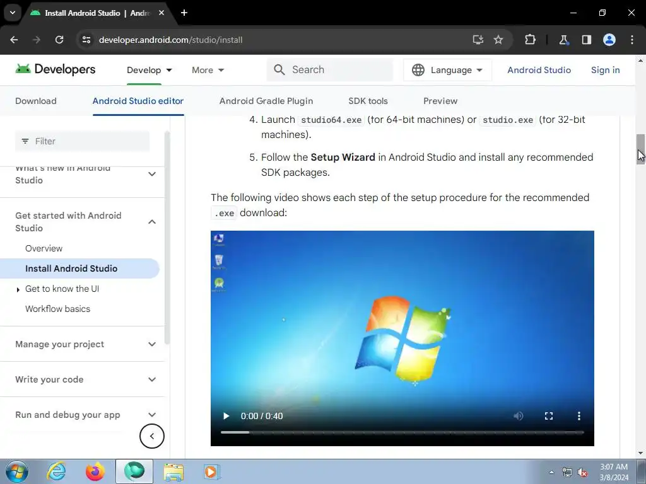
Task: Switch to the Preview tab
Action: (x=440, y=101)
